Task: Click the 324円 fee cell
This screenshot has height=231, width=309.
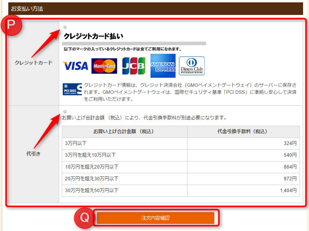Action: pyautogui.click(x=244, y=143)
